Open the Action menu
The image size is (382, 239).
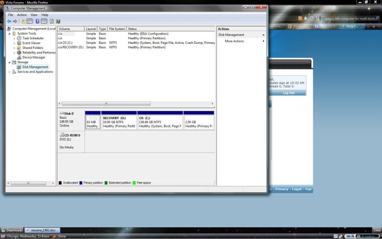pos(22,15)
